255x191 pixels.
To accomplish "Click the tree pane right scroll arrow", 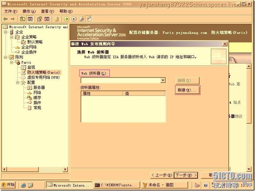I will pos(66,169).
